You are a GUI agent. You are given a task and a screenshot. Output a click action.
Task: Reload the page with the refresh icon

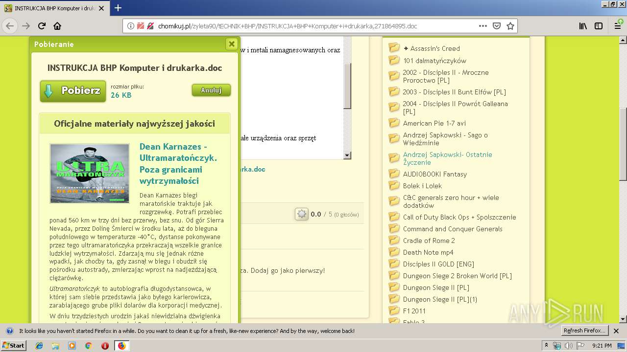(42, 26)
